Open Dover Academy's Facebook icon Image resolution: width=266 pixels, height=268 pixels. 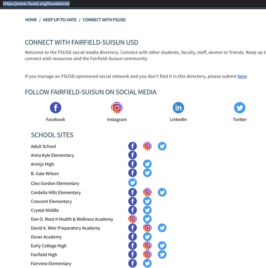[132, 237]
